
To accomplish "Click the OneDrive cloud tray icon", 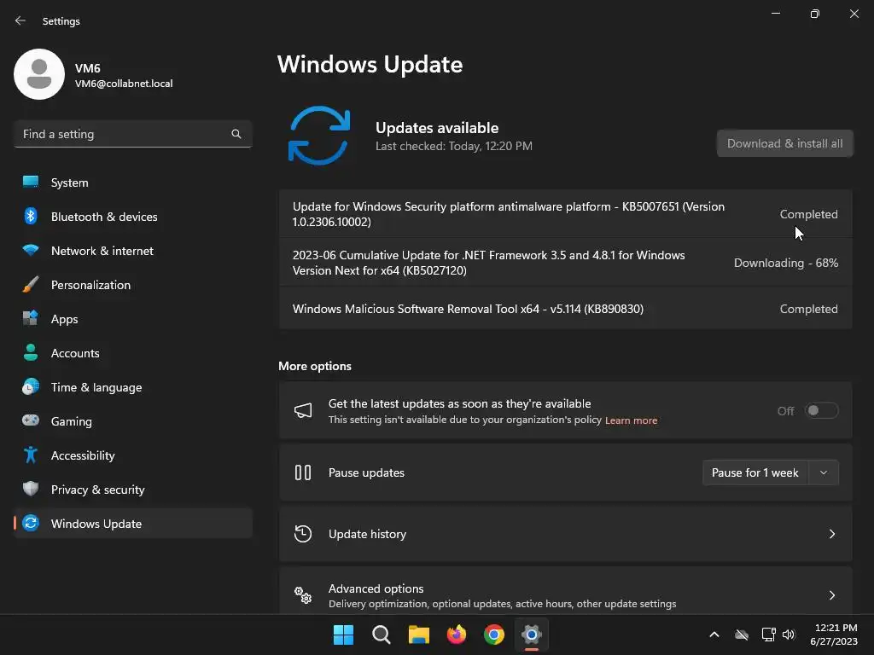I will coord(742,635).
